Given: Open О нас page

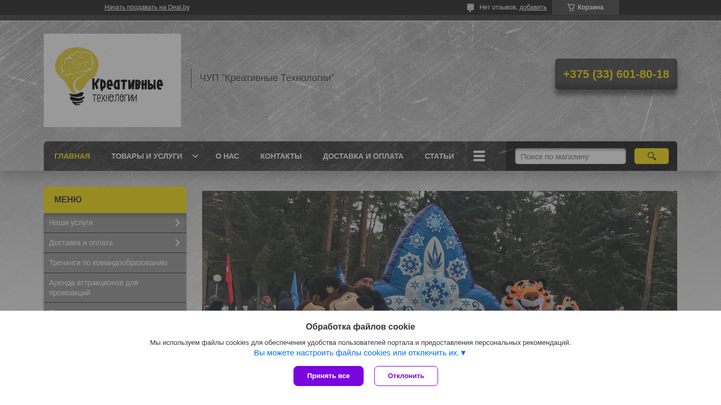Looking at the screenshot, I should [227, 156].
